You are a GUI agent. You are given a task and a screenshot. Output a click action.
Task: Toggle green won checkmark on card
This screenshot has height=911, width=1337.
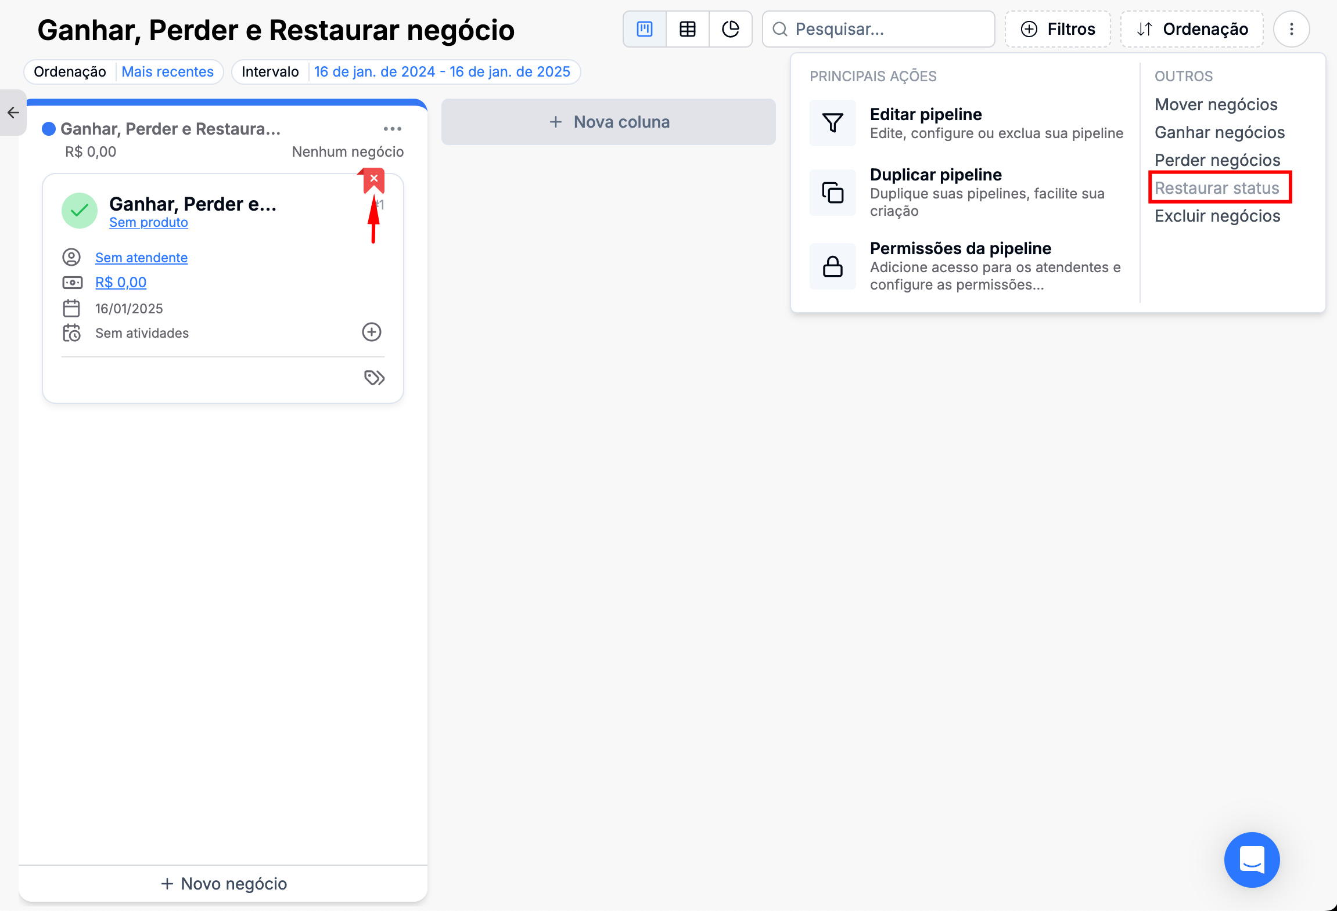80,210
